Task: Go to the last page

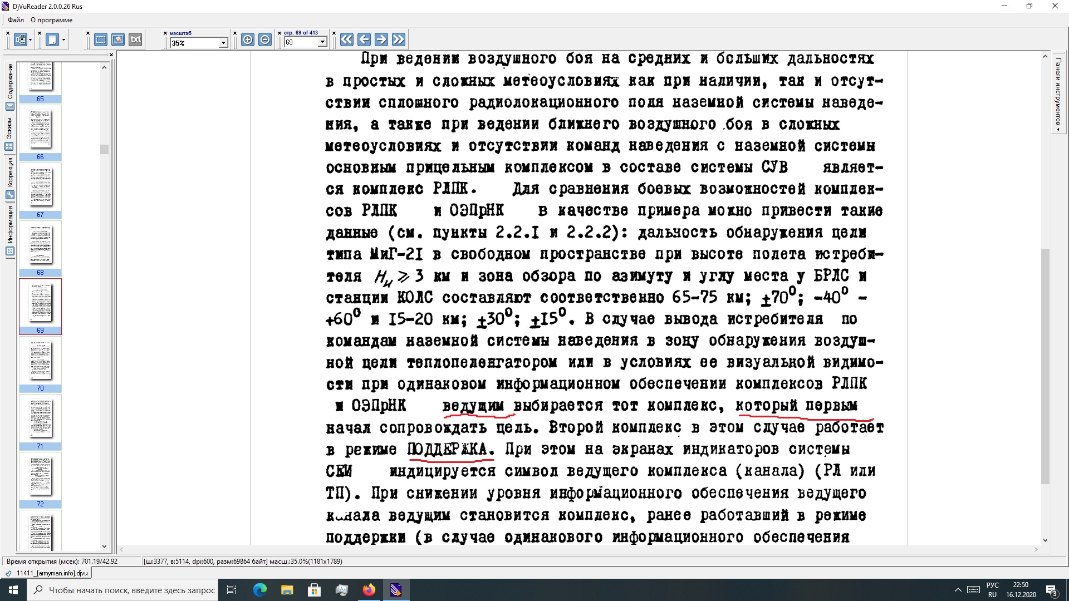Action: coord(398,40)
